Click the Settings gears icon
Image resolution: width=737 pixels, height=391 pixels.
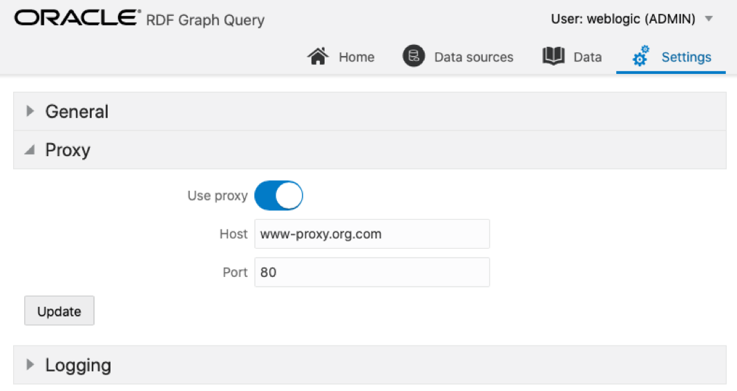[x=641, y=56]
